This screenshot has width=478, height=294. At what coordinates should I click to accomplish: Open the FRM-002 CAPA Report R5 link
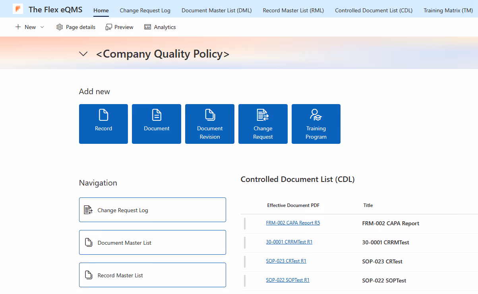coord(293,222)
